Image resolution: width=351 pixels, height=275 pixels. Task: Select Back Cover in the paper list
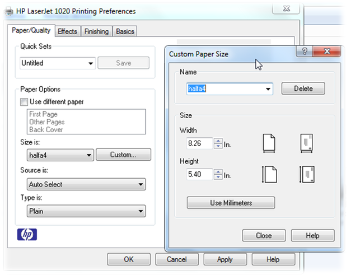click(46, 129)
